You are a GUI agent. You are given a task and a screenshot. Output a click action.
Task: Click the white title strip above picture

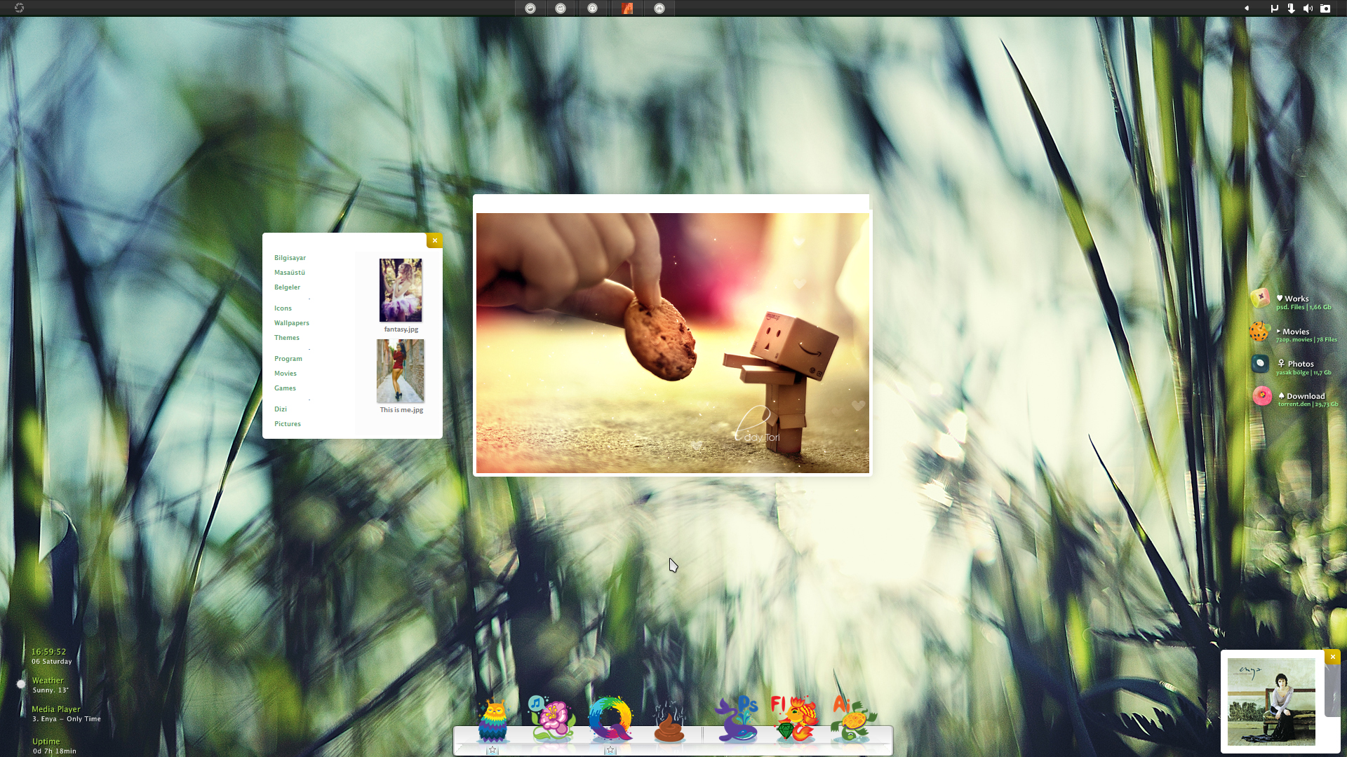pyautogui.click(x=671, y=203)
